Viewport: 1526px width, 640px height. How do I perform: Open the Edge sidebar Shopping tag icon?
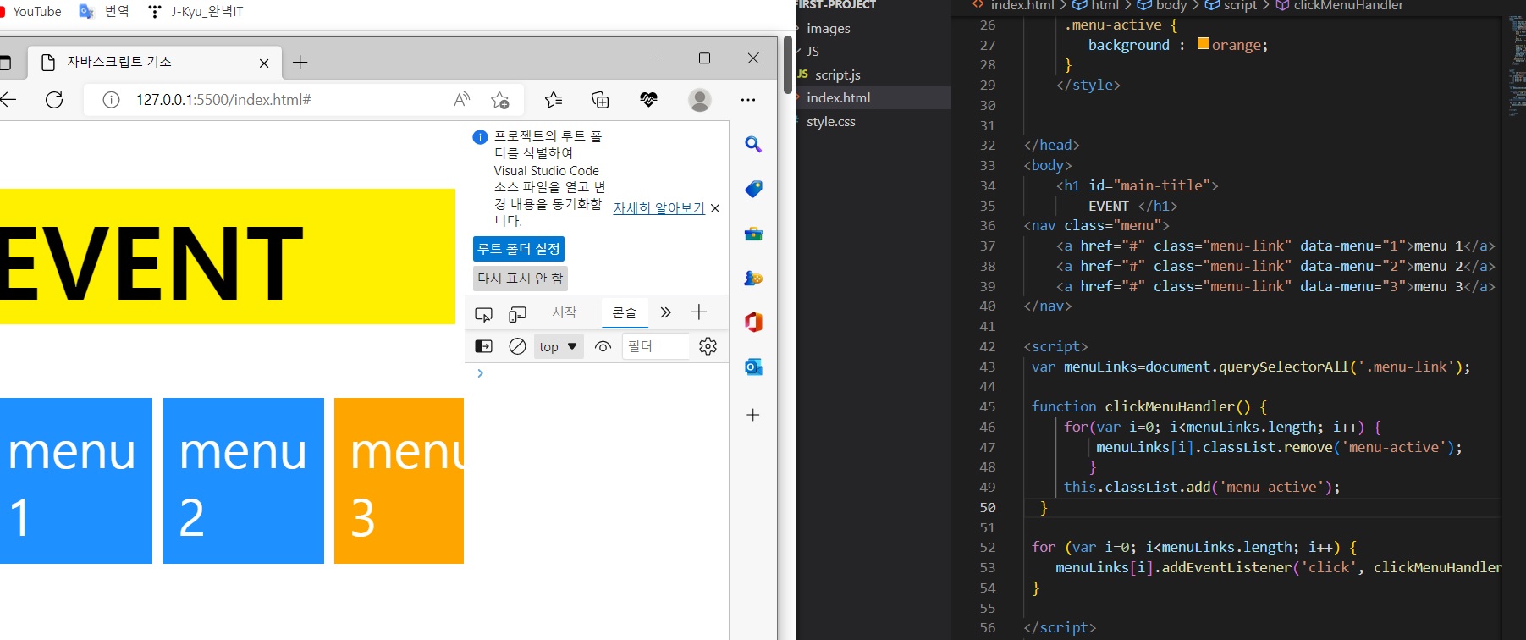pyautogui.click(x=753, y=189)
